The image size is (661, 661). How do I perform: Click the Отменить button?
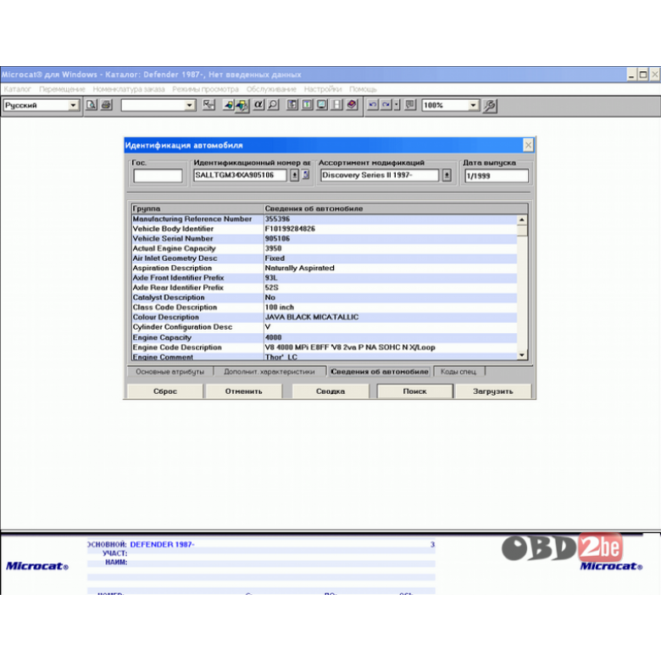pos(244,392)
